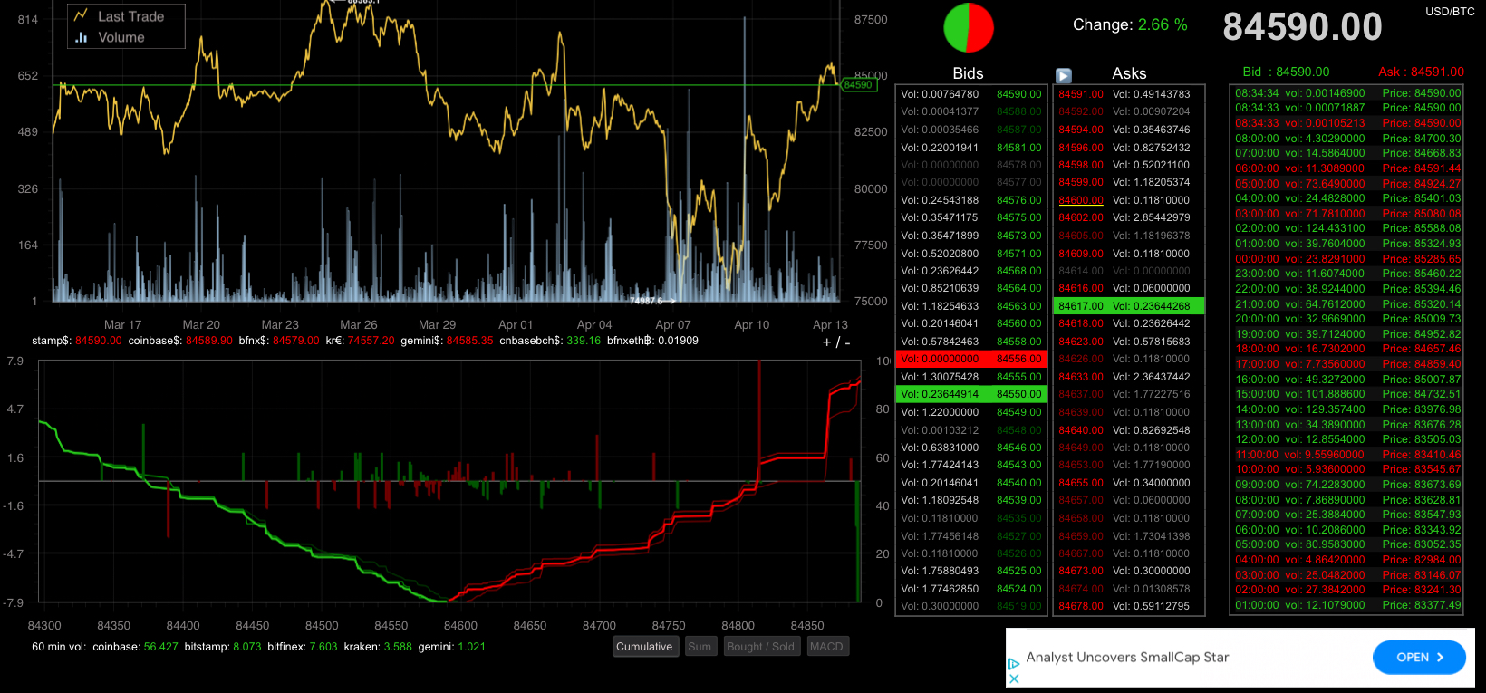The image size is (1486, 693).
Task: Click the trade entry at 08:34:34
Action: point(1347,93)
